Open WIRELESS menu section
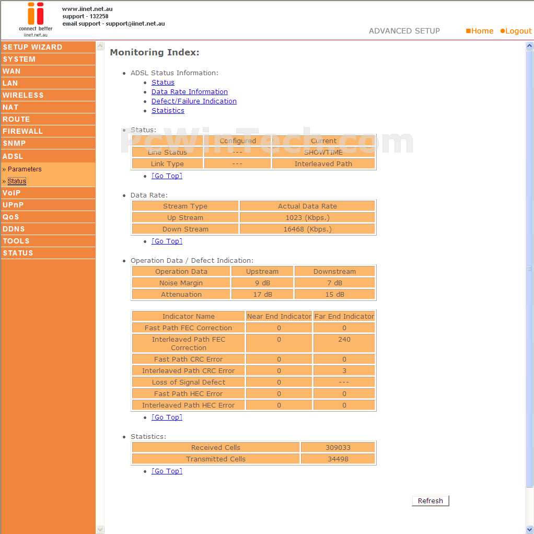This screenshot has width=534, height=534. point(48,95)
